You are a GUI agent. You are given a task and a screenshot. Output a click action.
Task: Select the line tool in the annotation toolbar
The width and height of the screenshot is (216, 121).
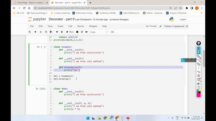point(198,60)
